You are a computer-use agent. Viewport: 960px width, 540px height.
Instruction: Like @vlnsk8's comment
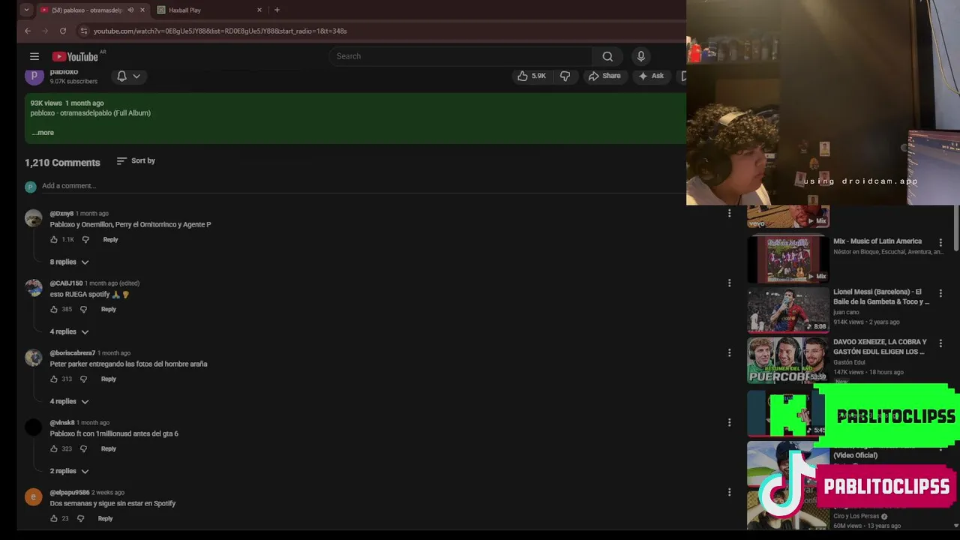pos(54,448)
